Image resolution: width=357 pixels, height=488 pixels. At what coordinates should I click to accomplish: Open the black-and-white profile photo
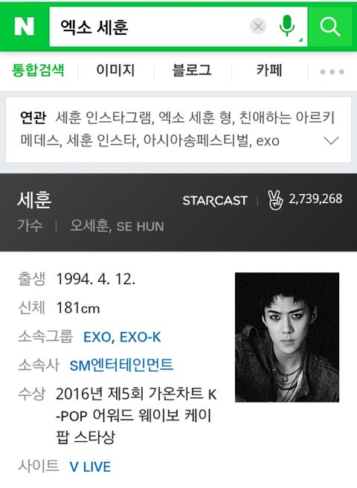click(287, 338)
